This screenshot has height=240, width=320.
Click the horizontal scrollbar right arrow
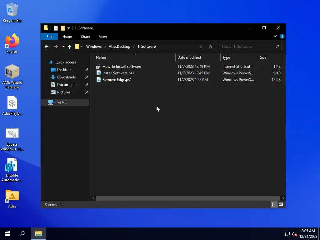coord(283,198)
